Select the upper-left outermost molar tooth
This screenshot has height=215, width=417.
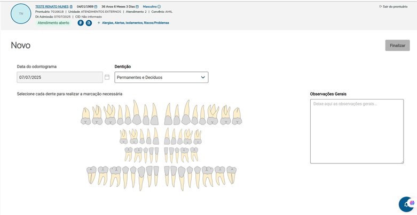coord(85,116)
